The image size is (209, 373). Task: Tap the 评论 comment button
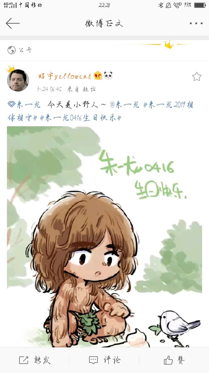(104, 360)
